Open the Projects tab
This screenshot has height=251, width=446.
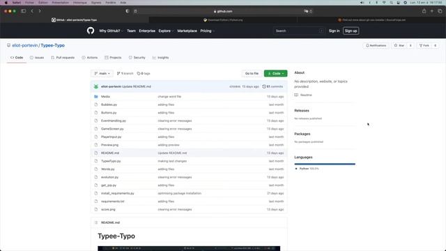coord(113,57)
